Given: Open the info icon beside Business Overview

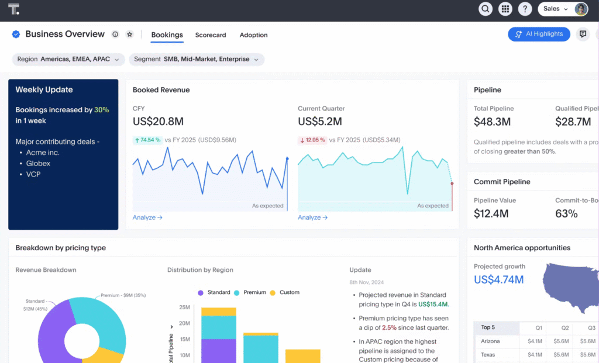Looking at the screenshot, I should (115, 34).
